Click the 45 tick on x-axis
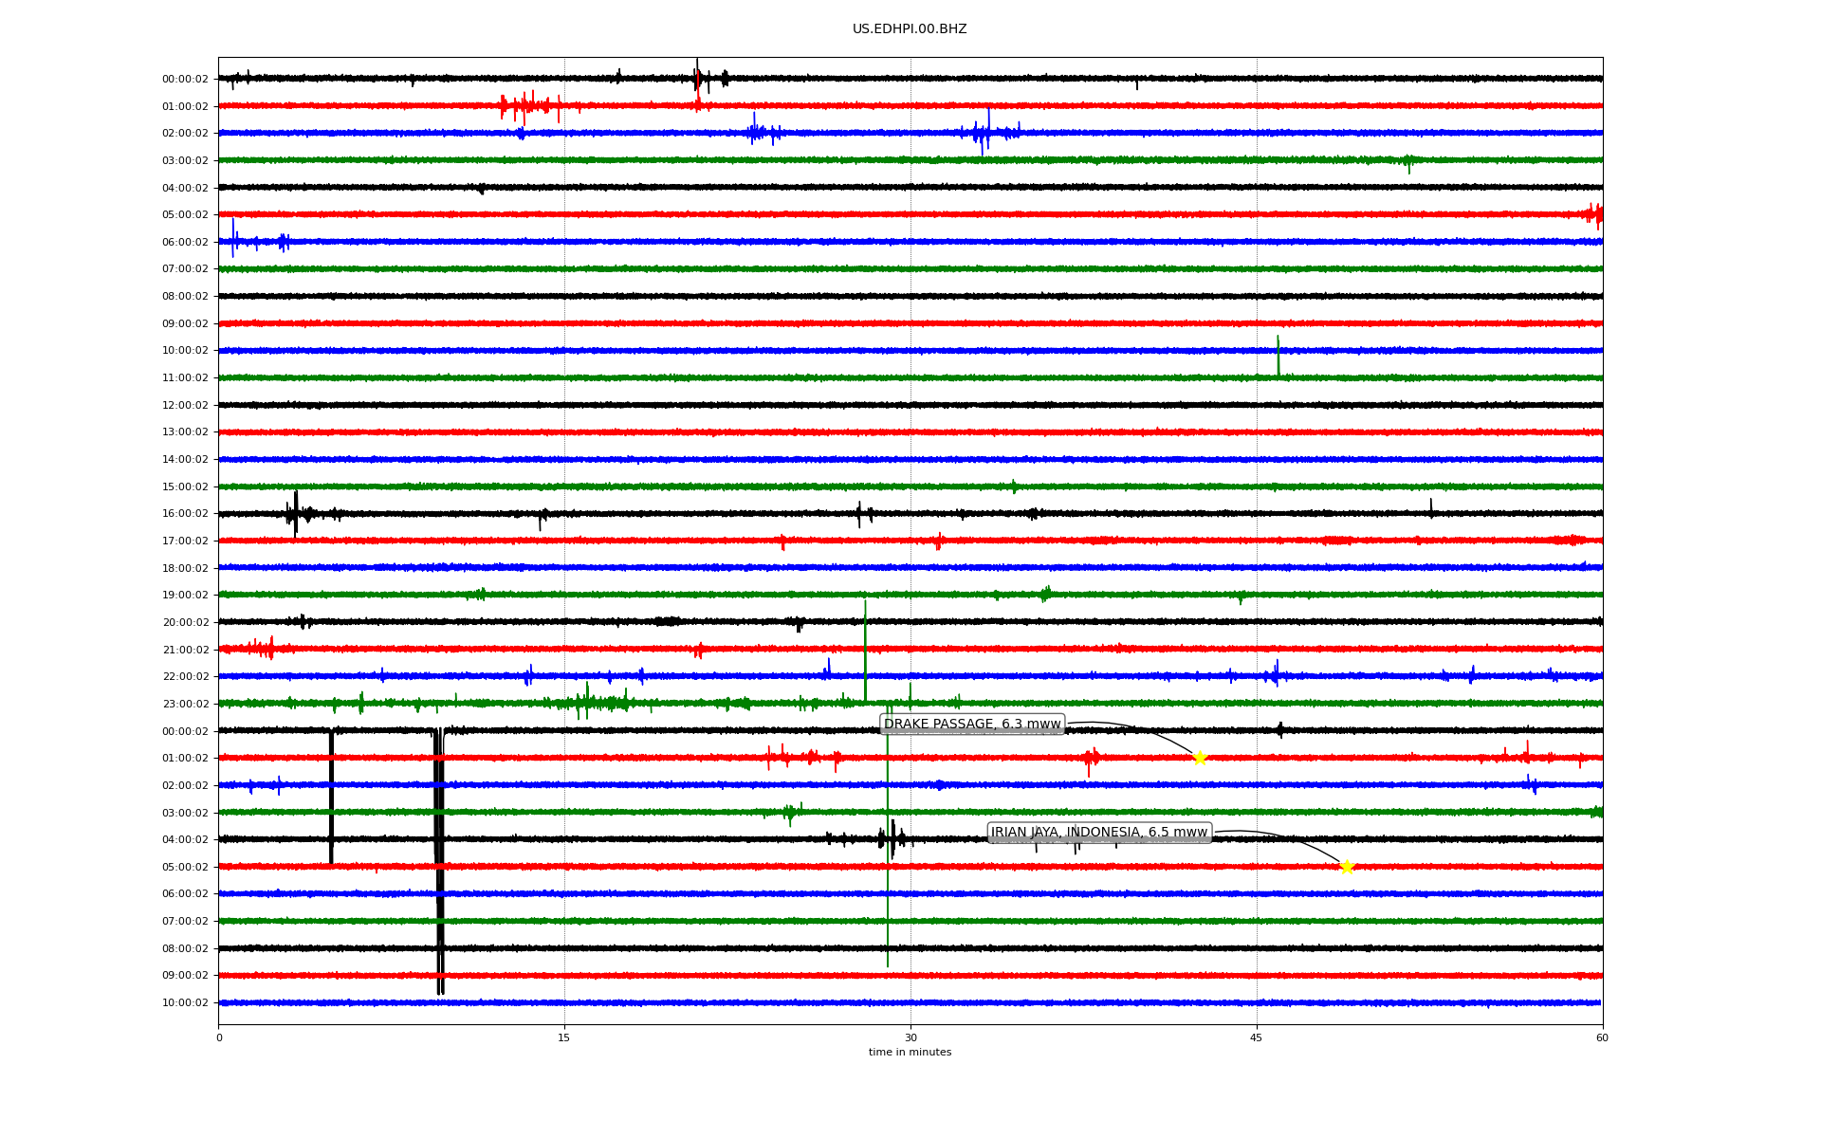Screen dimensions: 1821x1138 (1257, 1037)
